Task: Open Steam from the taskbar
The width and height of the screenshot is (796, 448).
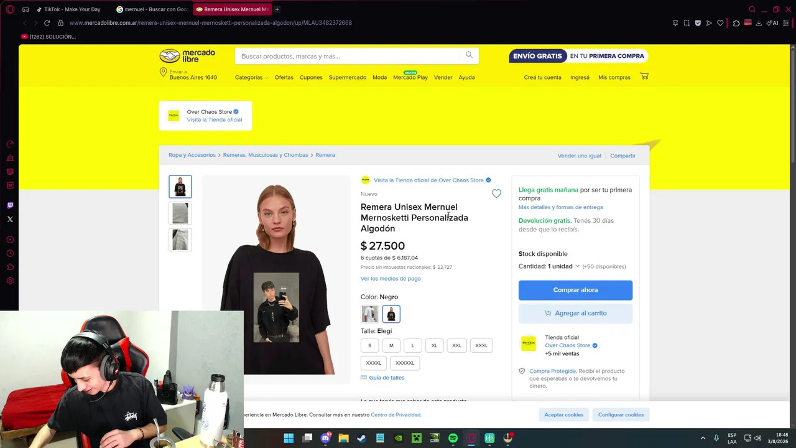Action: coord(361,438)
